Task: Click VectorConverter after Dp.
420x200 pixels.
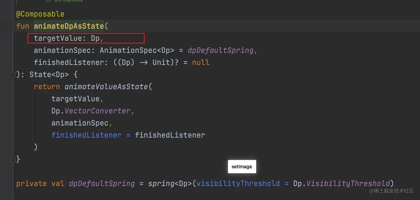Action: pyautogui.click(x=97, y=111)
